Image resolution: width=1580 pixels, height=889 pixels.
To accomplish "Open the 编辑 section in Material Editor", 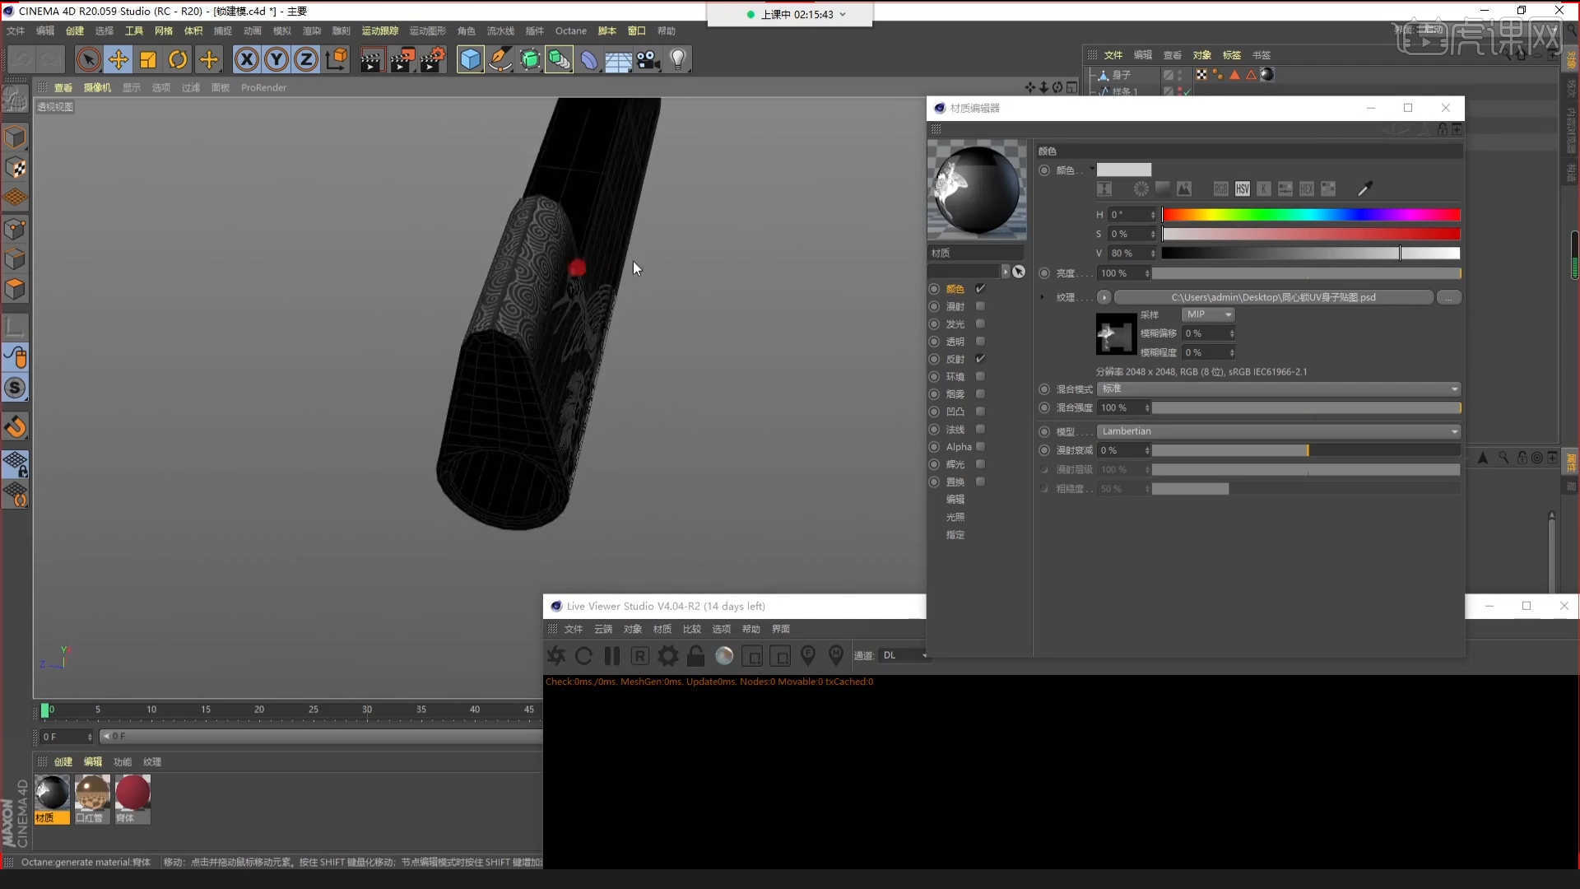I will coord(955,500).
